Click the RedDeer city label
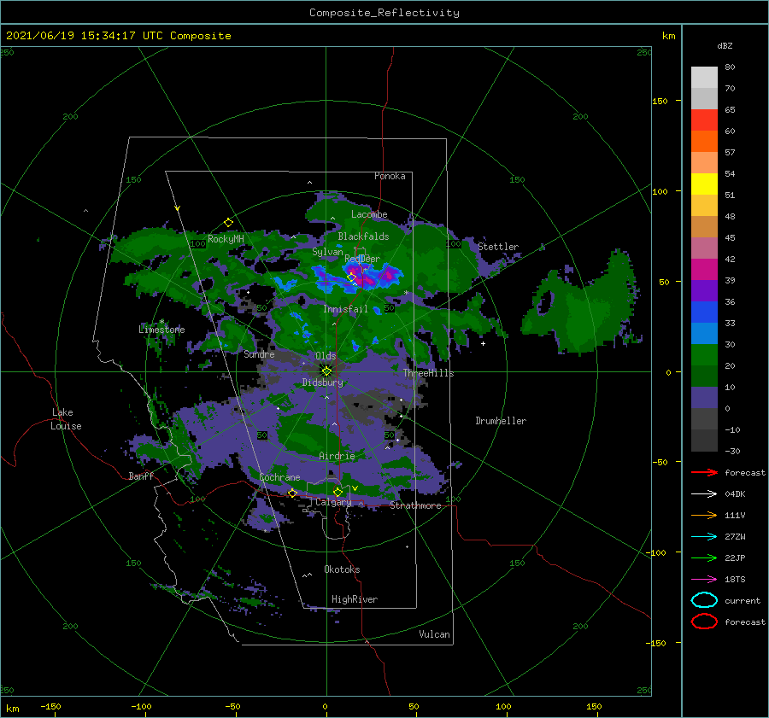 coord(362,259)
